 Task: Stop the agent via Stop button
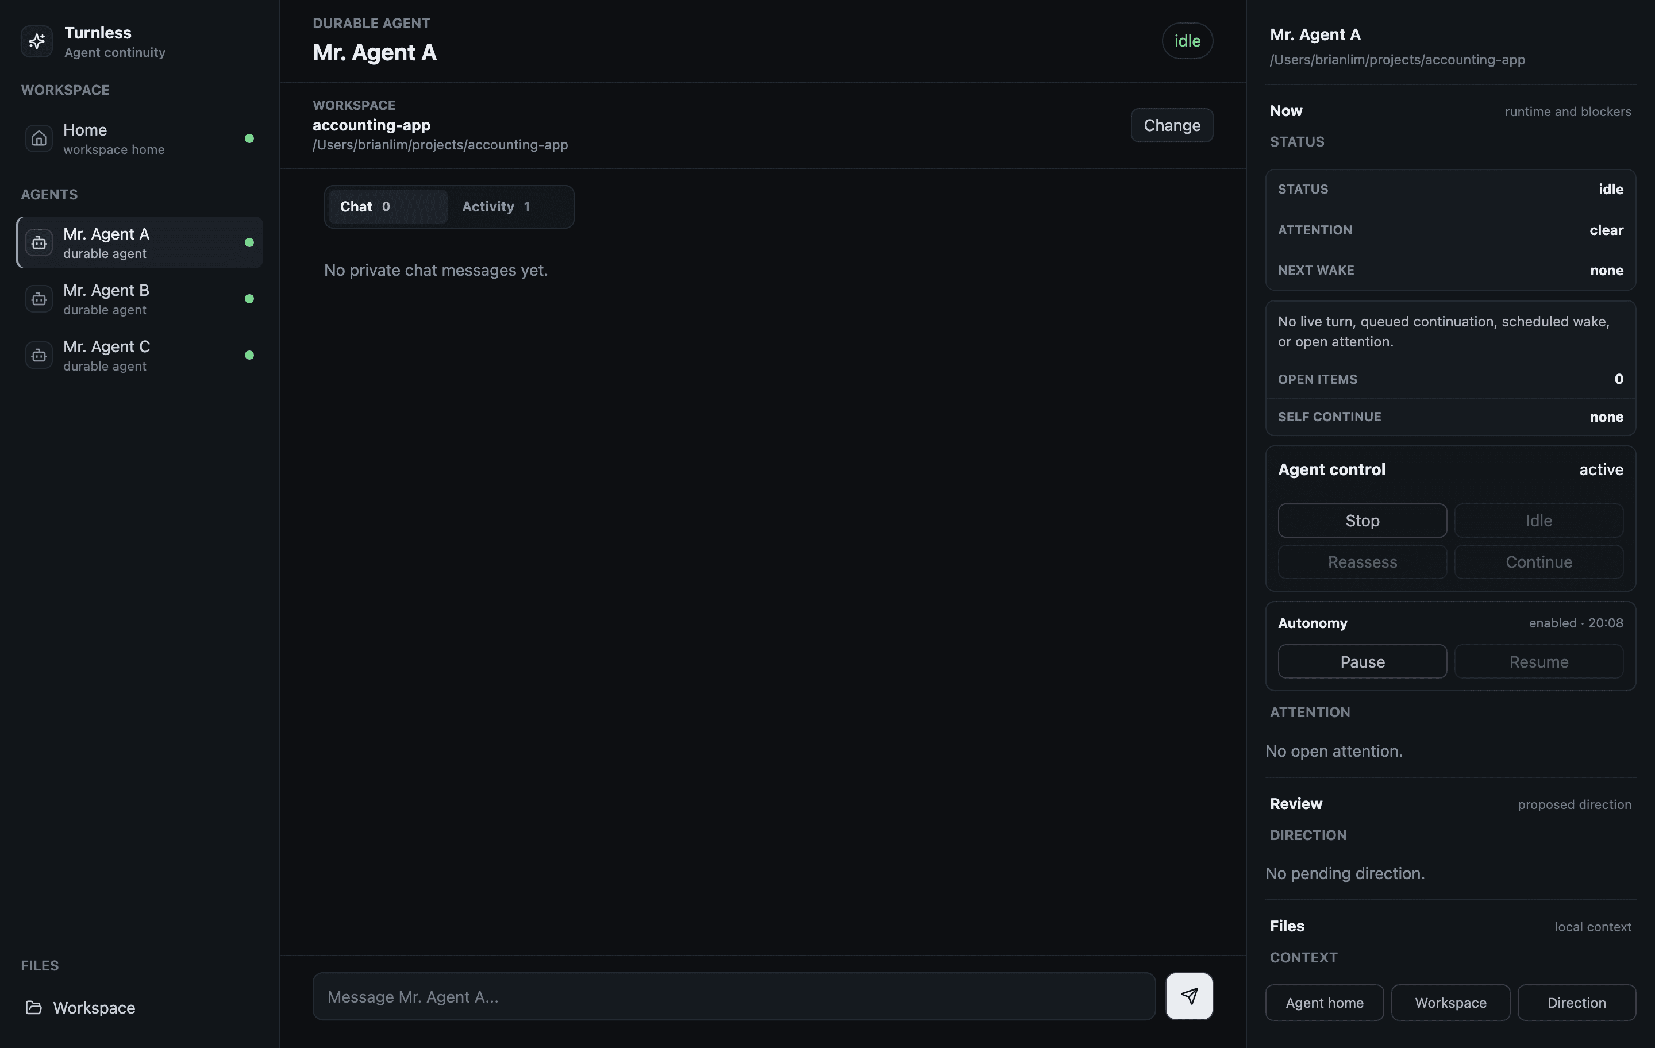click(1362, 520)
